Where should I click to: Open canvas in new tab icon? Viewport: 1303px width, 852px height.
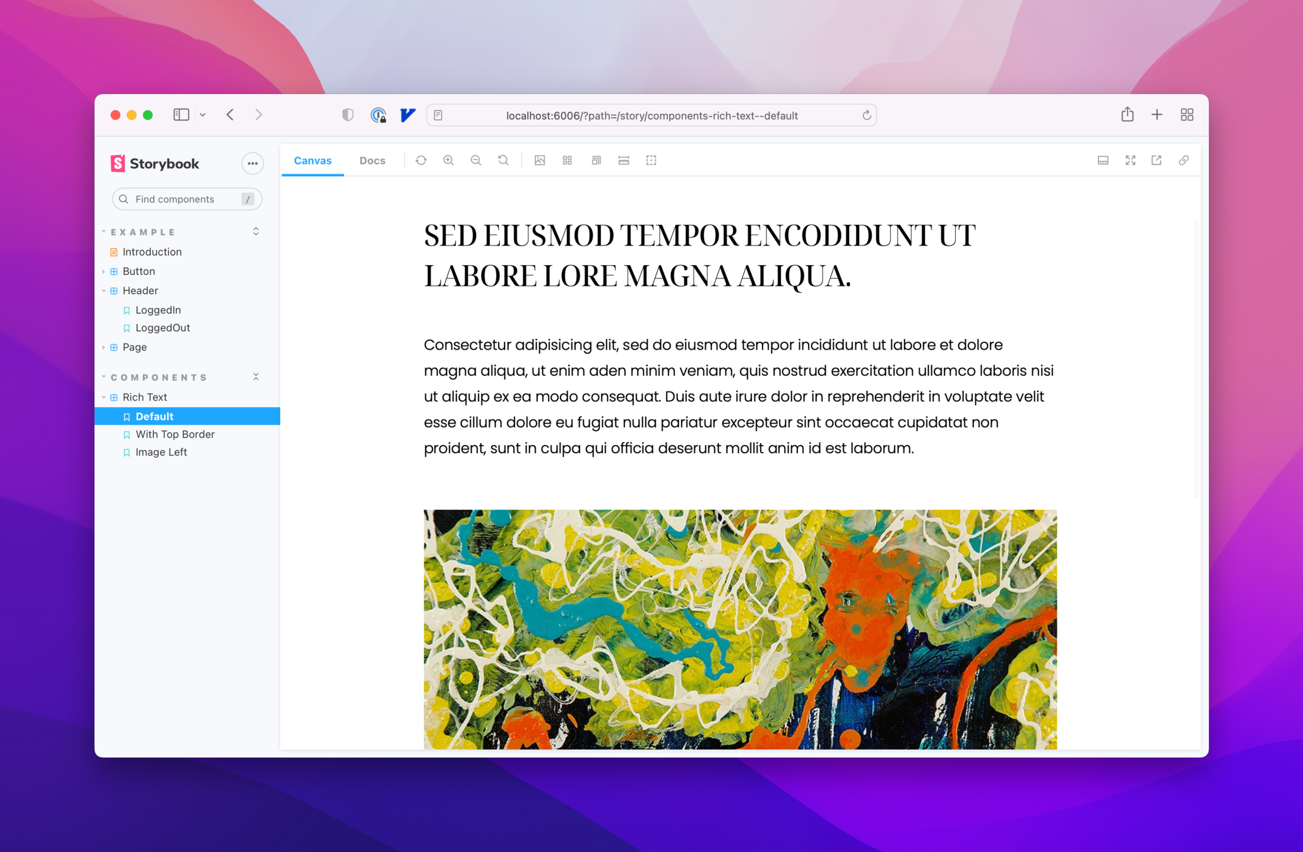[1157, 160]
